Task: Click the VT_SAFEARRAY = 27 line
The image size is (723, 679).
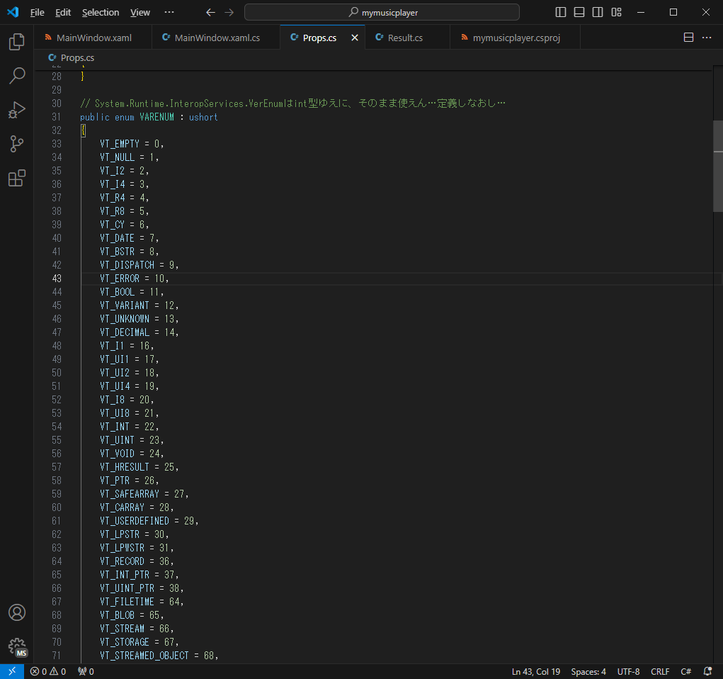Action: point(144,494)
